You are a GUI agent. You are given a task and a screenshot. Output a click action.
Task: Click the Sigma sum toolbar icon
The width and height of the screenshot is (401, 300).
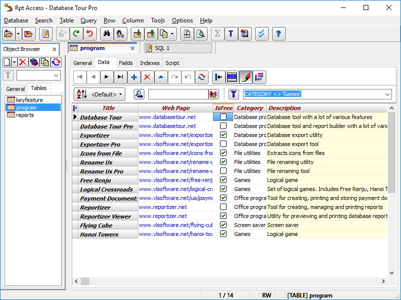click(217, 34)
